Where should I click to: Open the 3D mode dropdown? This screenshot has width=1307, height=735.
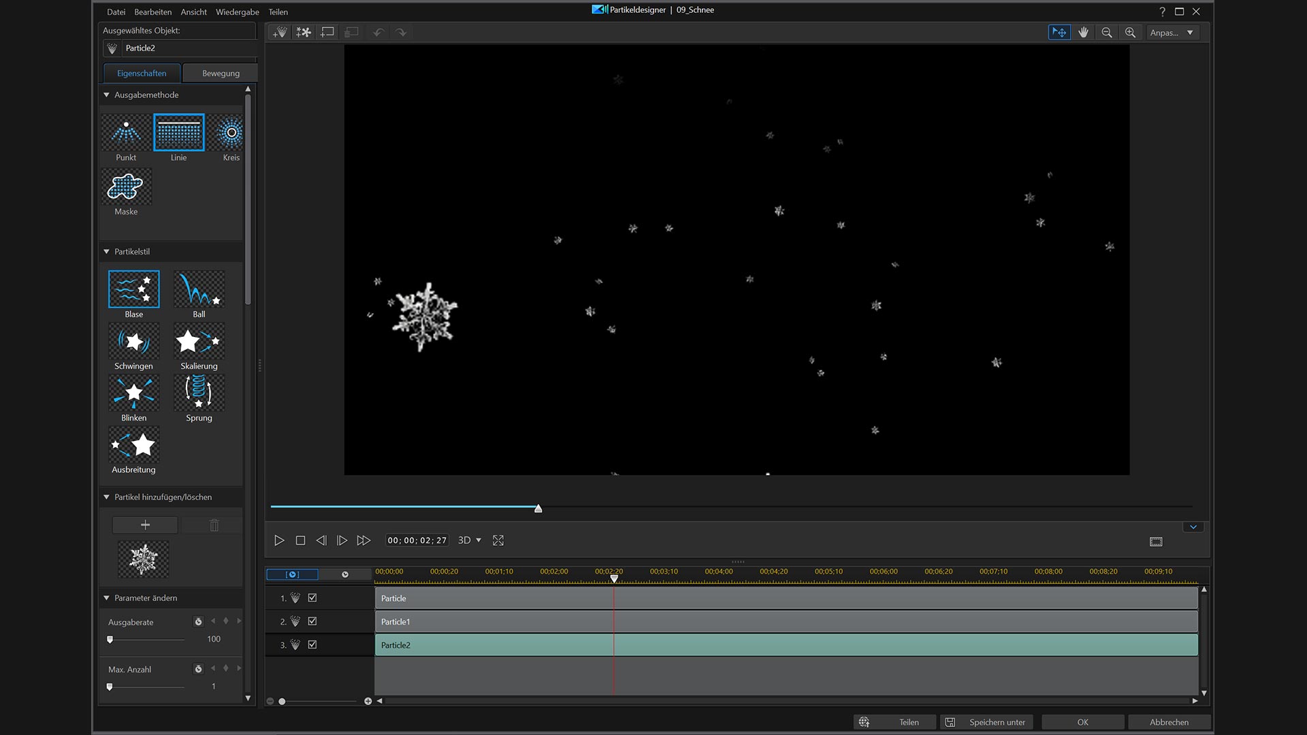tap(470, 540)
